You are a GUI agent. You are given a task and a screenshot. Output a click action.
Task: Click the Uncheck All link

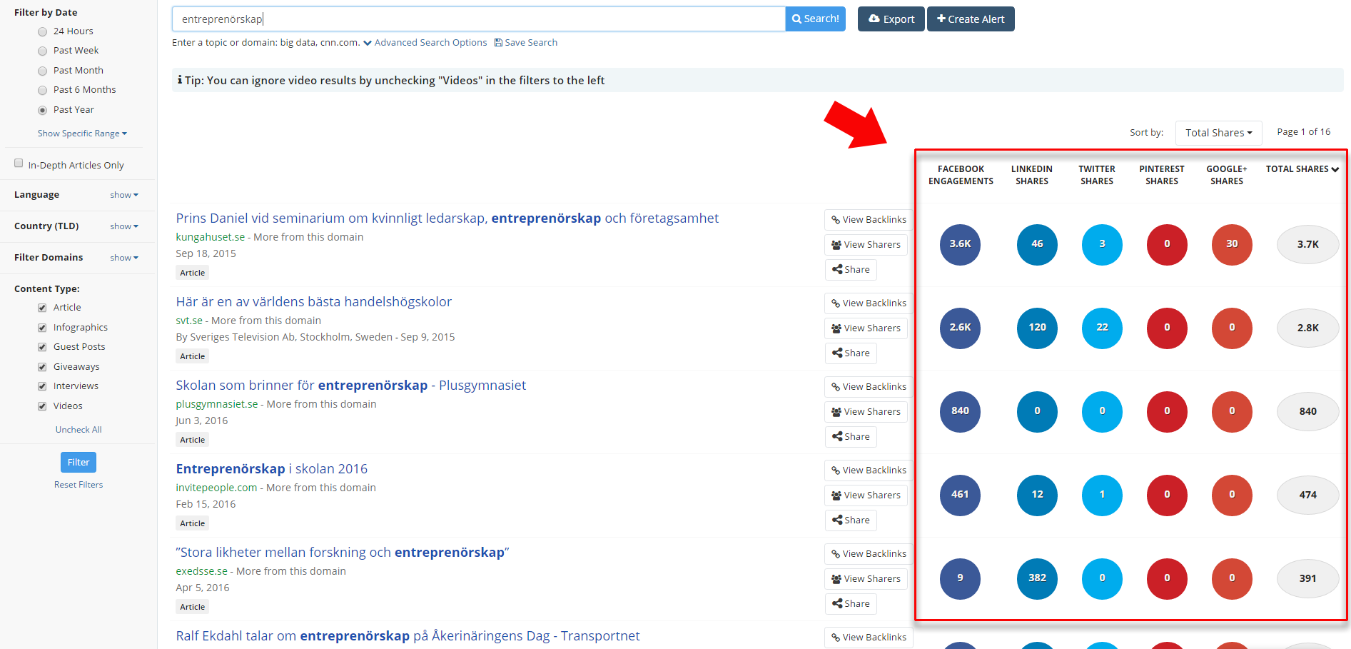[79, 430]
